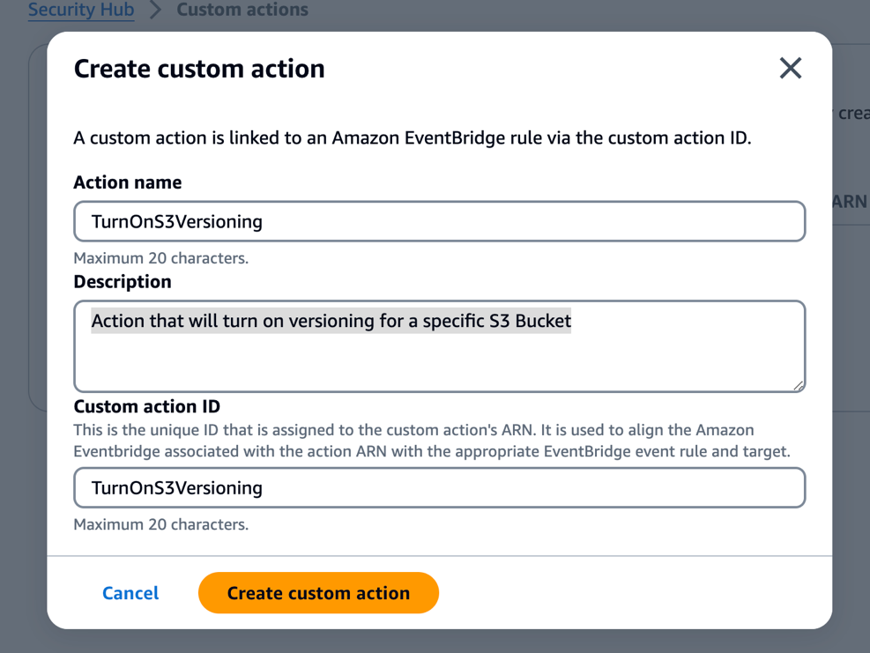Click the Description textarea

tap(438, 346)
